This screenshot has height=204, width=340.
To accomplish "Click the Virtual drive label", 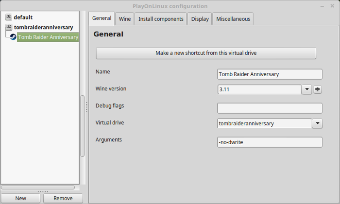I will click(x=110, y=123).
